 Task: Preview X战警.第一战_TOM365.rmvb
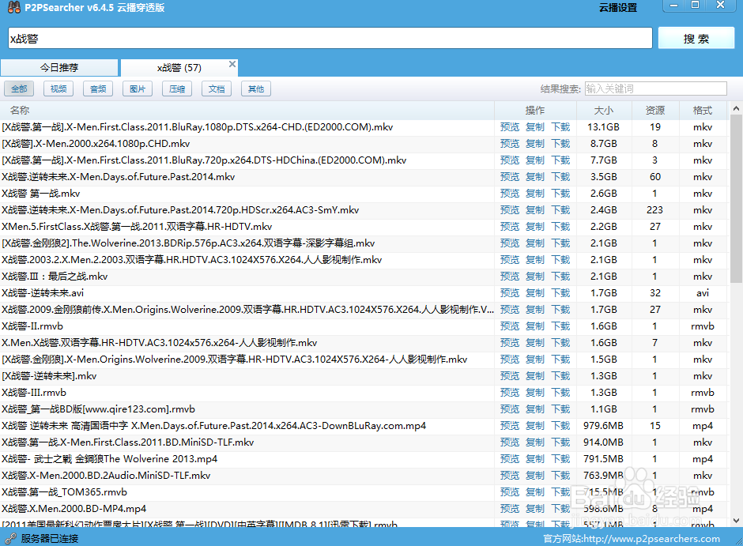tap(509, 491)
